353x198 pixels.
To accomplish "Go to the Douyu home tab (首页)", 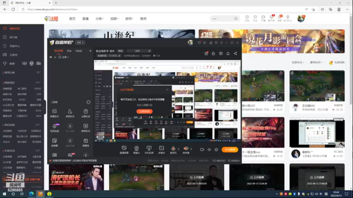I will point(72,18).
